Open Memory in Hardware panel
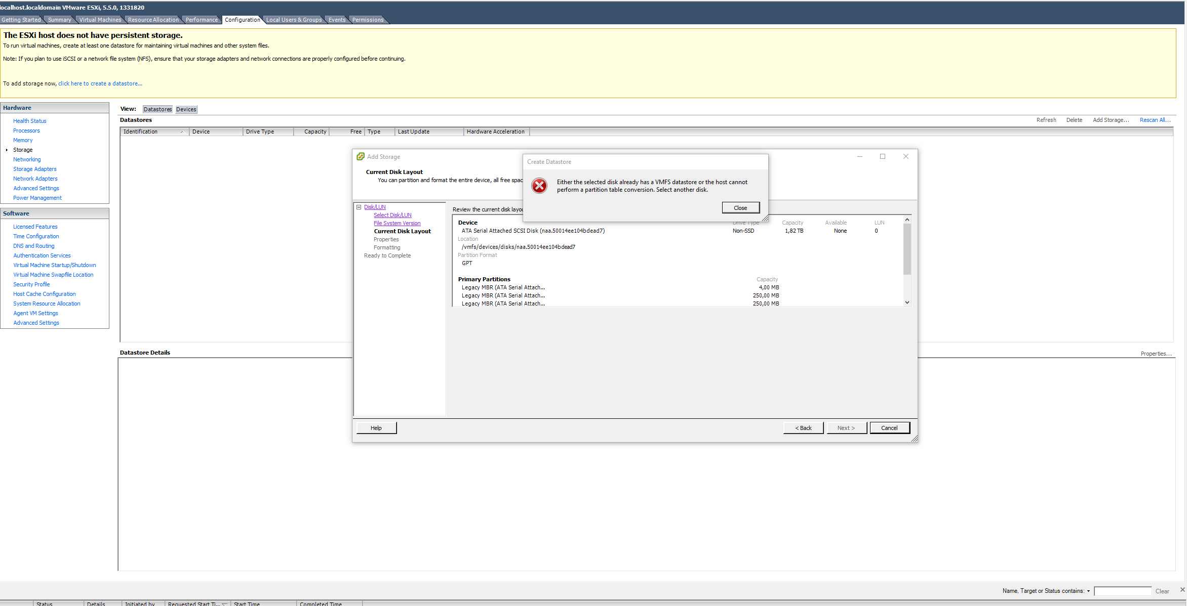 point(23,140)
